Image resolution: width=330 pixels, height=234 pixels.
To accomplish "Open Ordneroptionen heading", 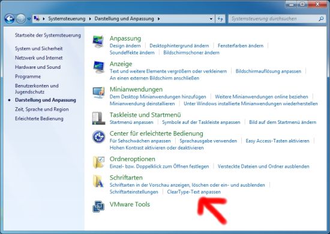I will coord(132,159).
